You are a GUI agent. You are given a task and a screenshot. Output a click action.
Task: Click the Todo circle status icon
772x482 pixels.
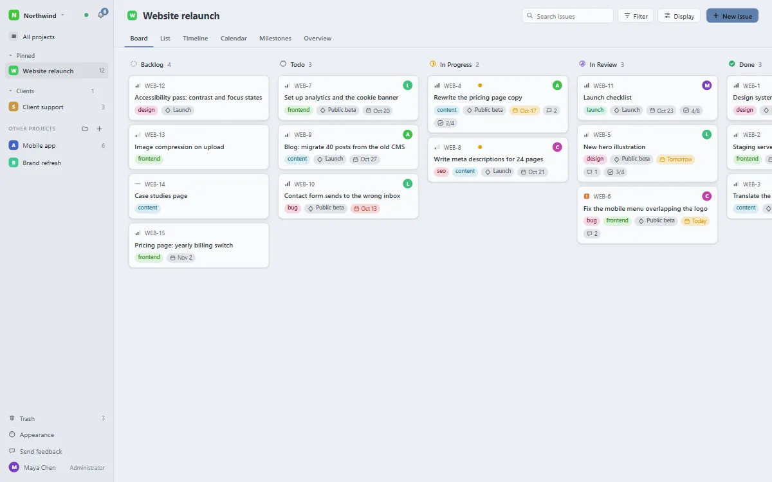point(283,64)
